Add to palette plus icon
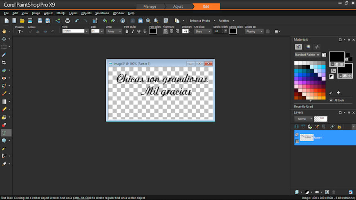356x200 pixels. click(x=338, y=93)
